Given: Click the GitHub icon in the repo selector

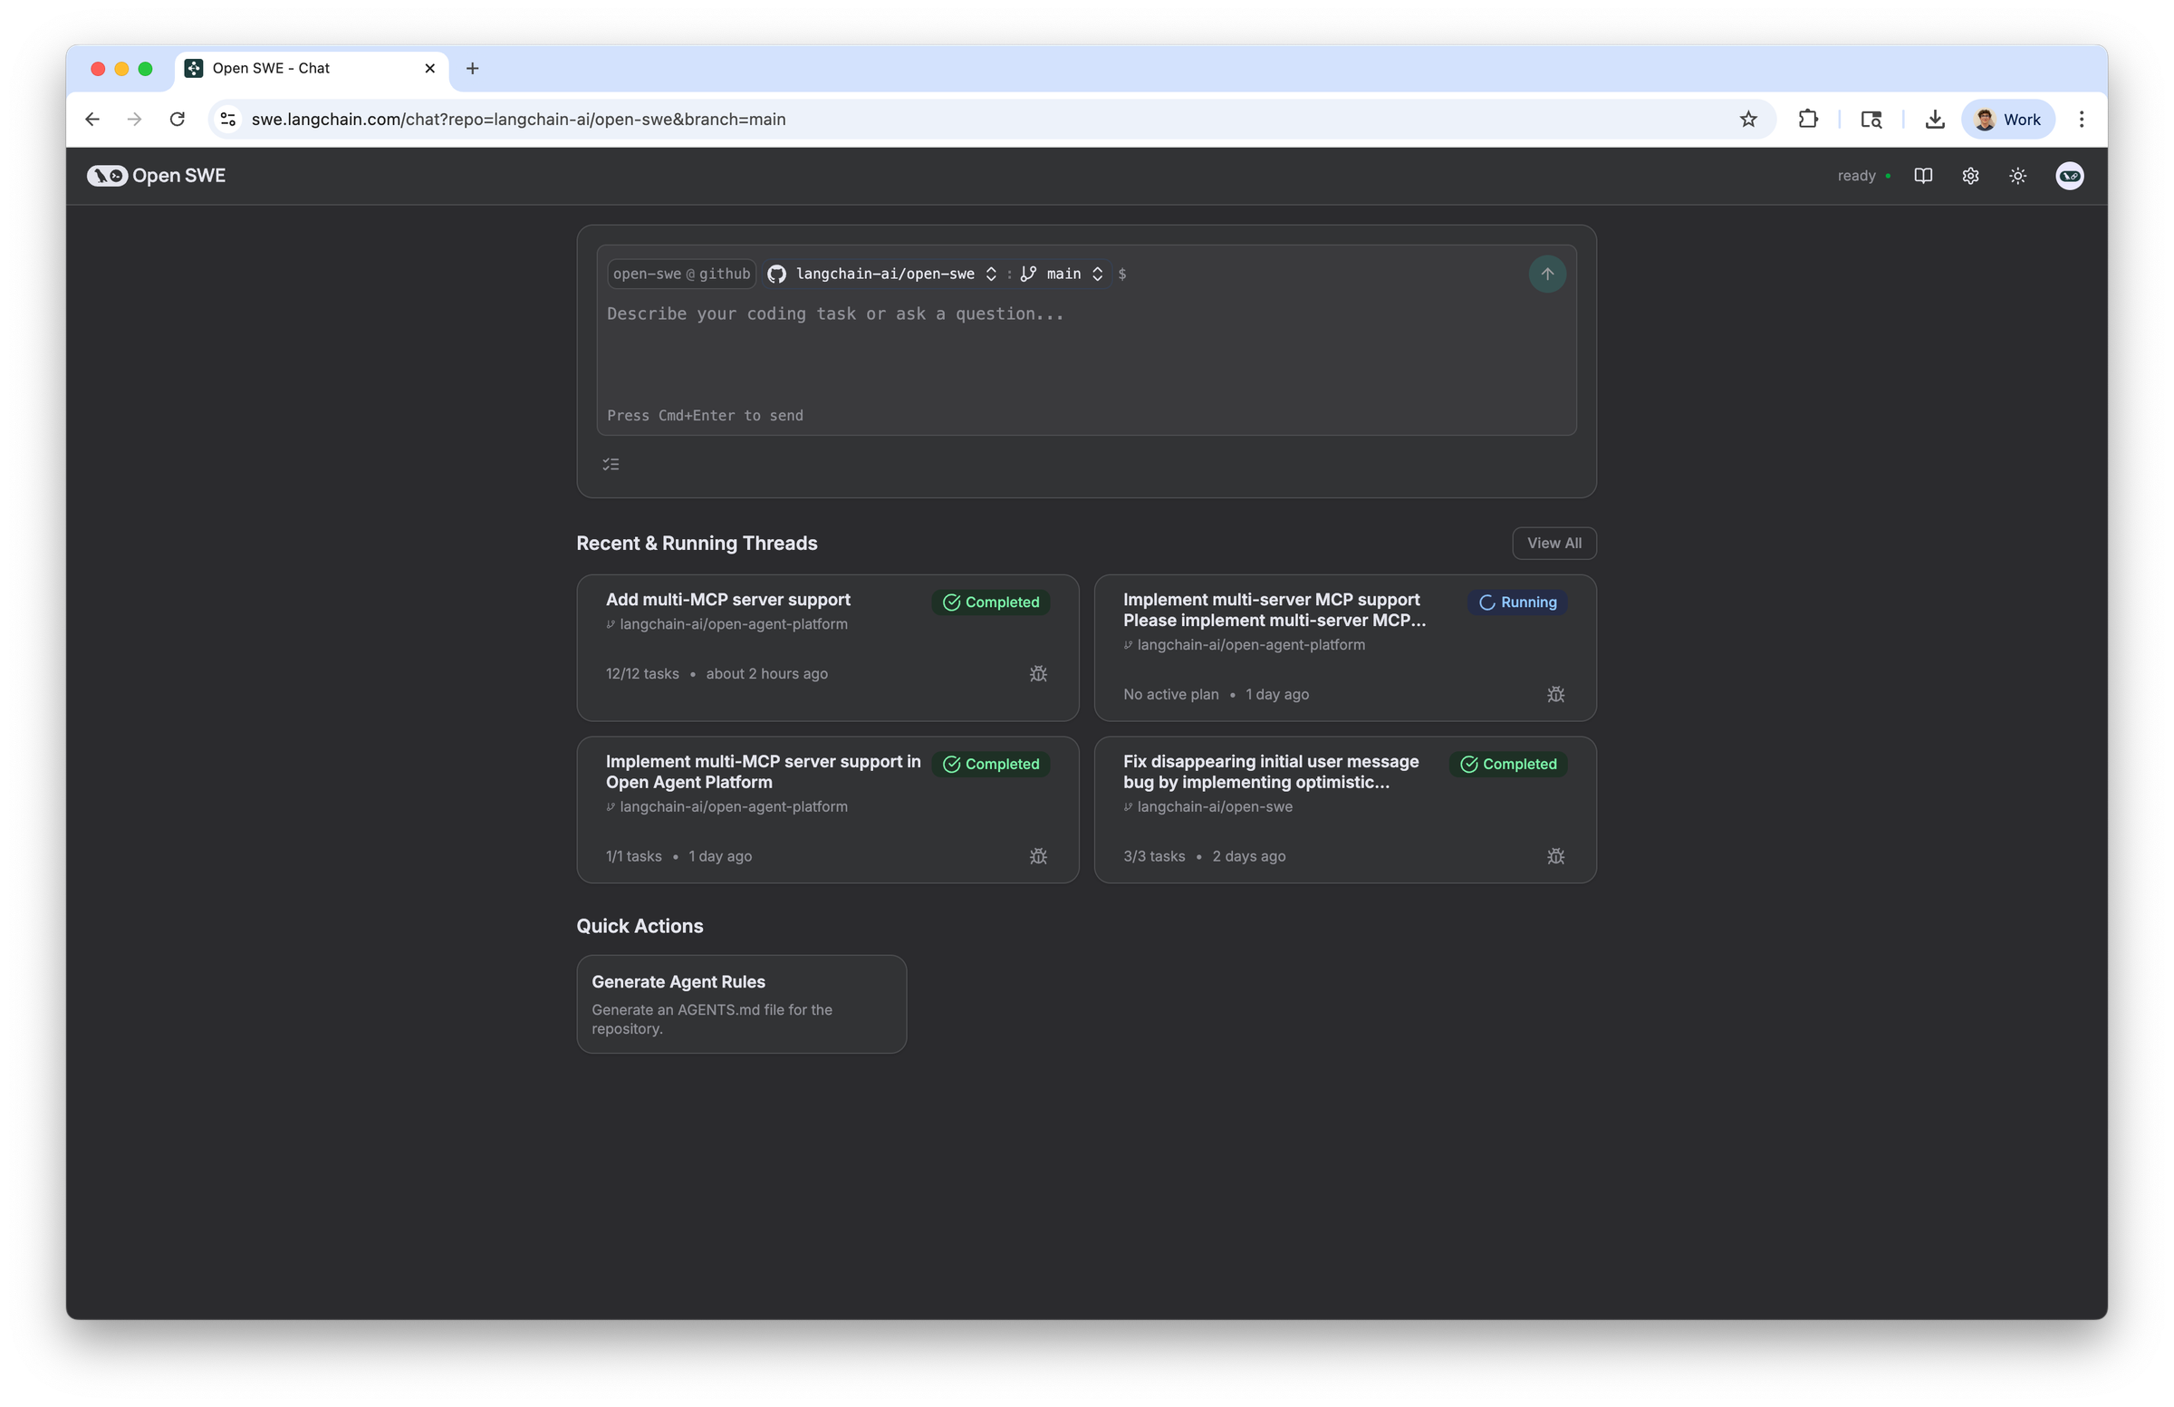Looking at the screenshot, I should point(776,274).
